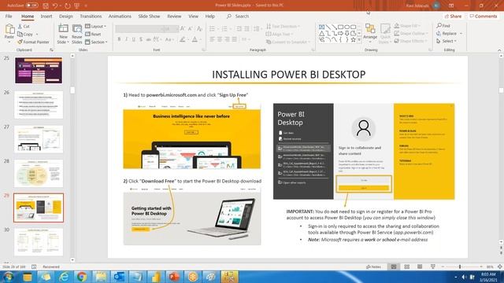This screenshot has width=504, height=283.
Task: Open the Comments pane button
Action: [x=483, y=16]
